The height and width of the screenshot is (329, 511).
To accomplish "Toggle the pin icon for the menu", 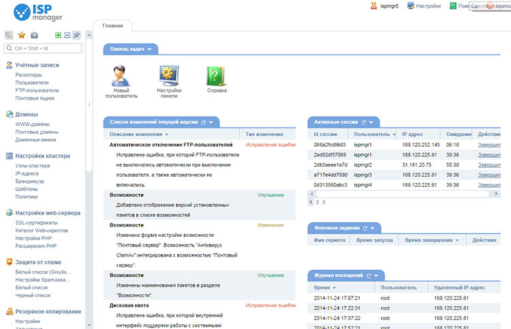I will point(76,35).
